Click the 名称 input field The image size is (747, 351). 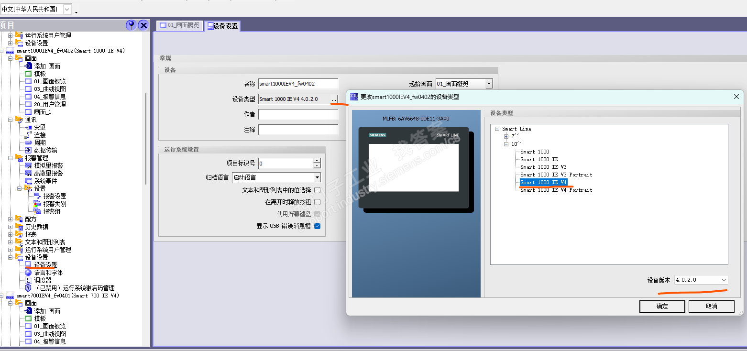click(x=298, y=84)
